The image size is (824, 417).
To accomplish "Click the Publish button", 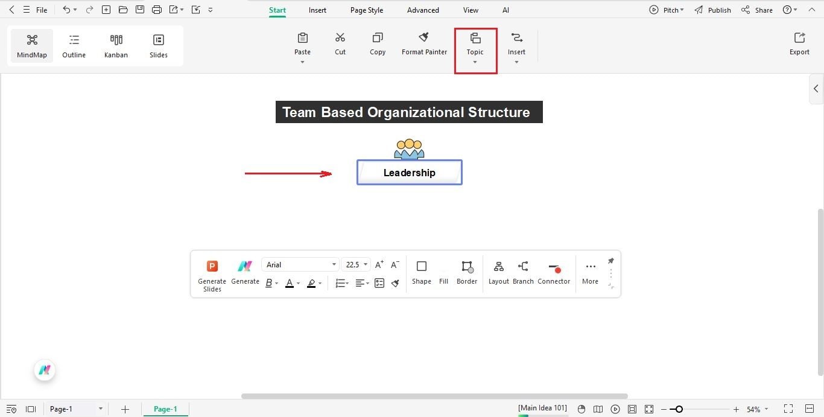I will coord(712,10).
